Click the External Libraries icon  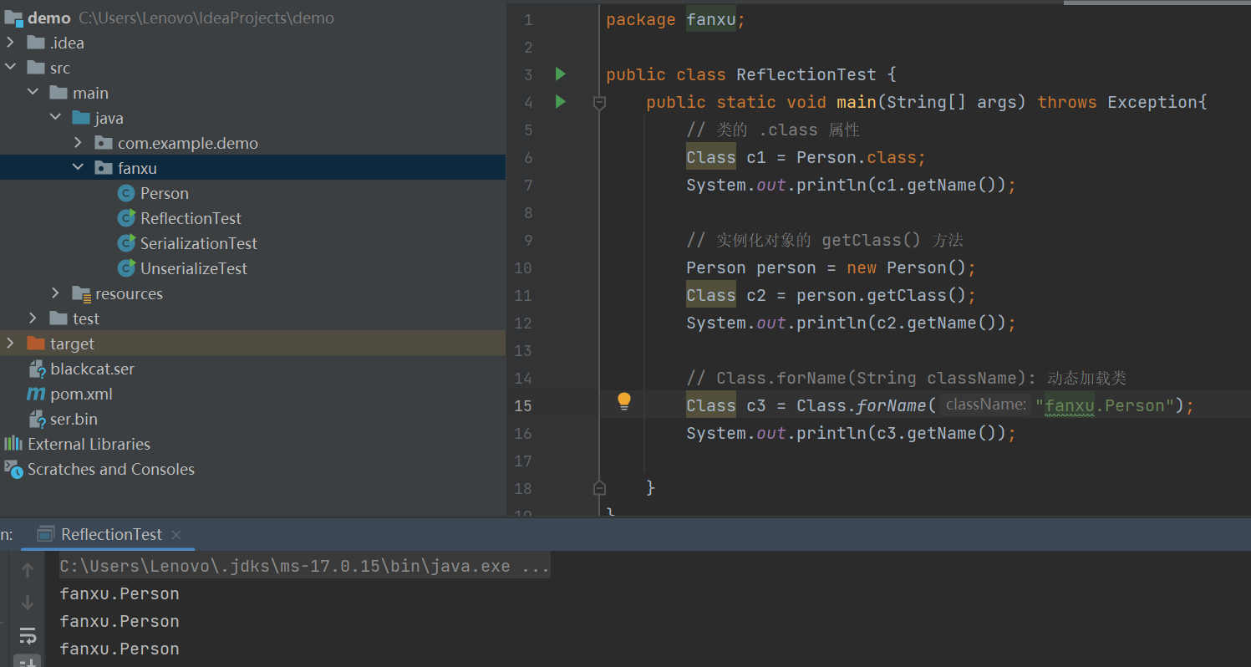(x=13, y=444)
